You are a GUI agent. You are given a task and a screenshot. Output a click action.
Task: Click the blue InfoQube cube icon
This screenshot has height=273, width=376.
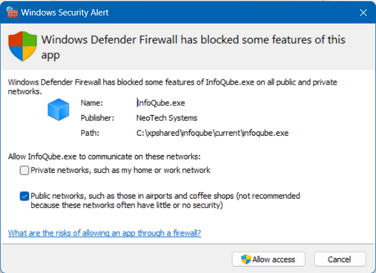pos(58,109)
